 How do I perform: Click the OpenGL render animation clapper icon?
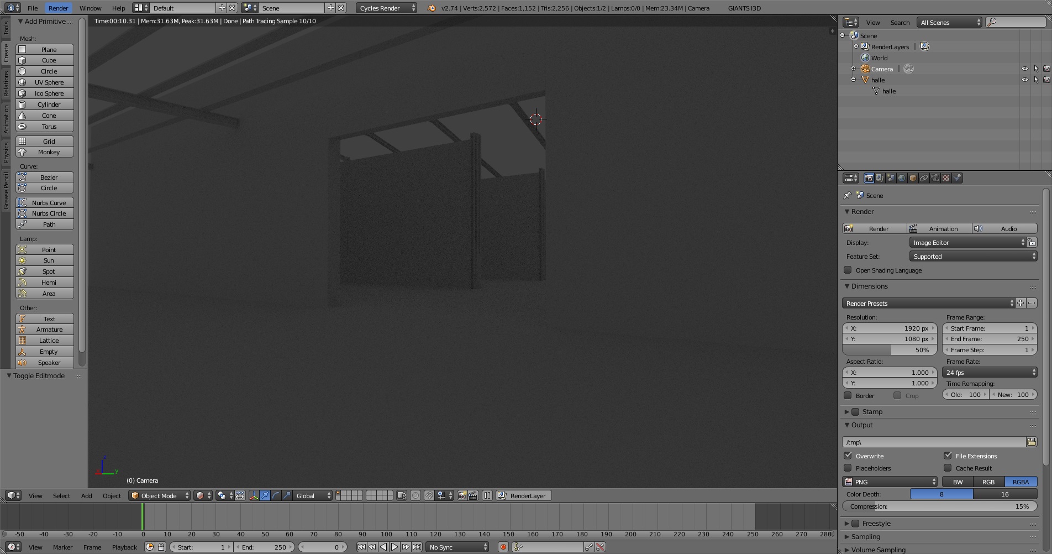[474, 495]
